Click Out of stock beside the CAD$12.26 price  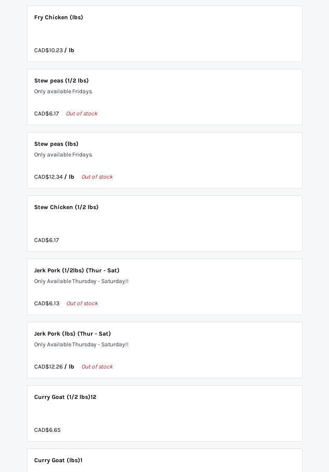pos(97,367)
